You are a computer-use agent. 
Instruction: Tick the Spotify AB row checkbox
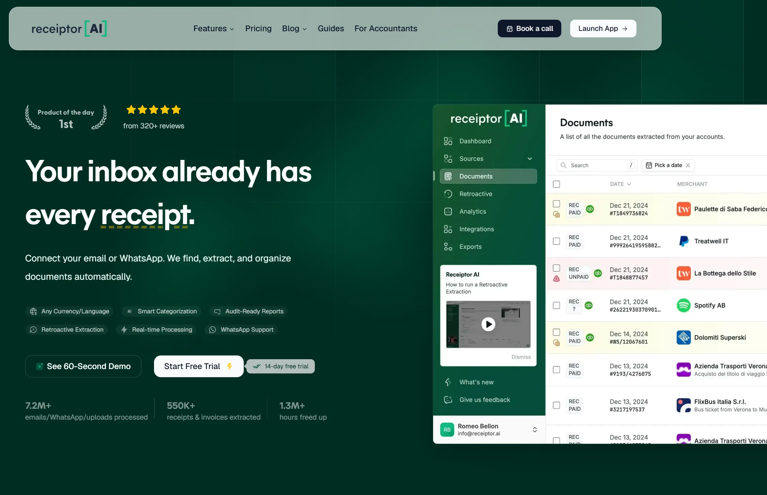pyautogui.click(x=557, y=306)
